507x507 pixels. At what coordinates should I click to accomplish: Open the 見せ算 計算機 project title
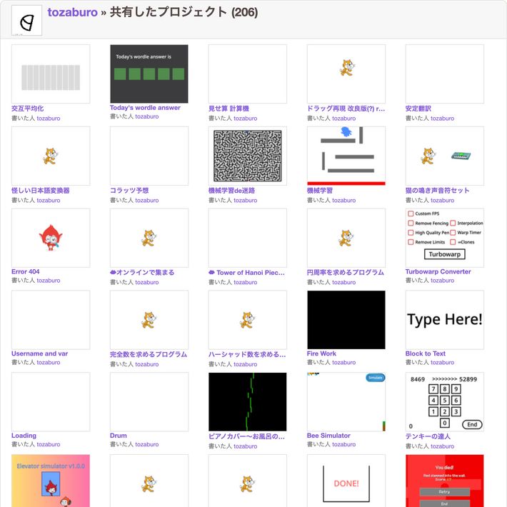point(229,109)
